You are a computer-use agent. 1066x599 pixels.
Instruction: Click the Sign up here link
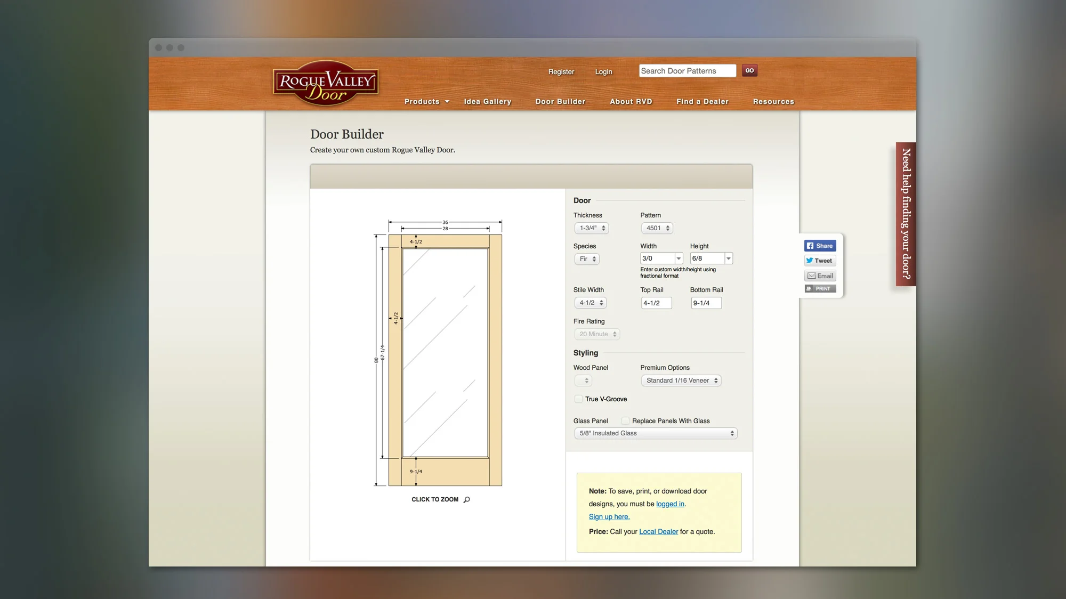pos(609,517)
